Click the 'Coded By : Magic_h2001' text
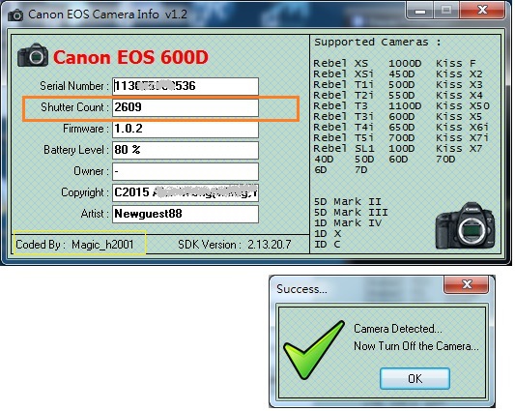The image size is (515, 411). [74, 245]
